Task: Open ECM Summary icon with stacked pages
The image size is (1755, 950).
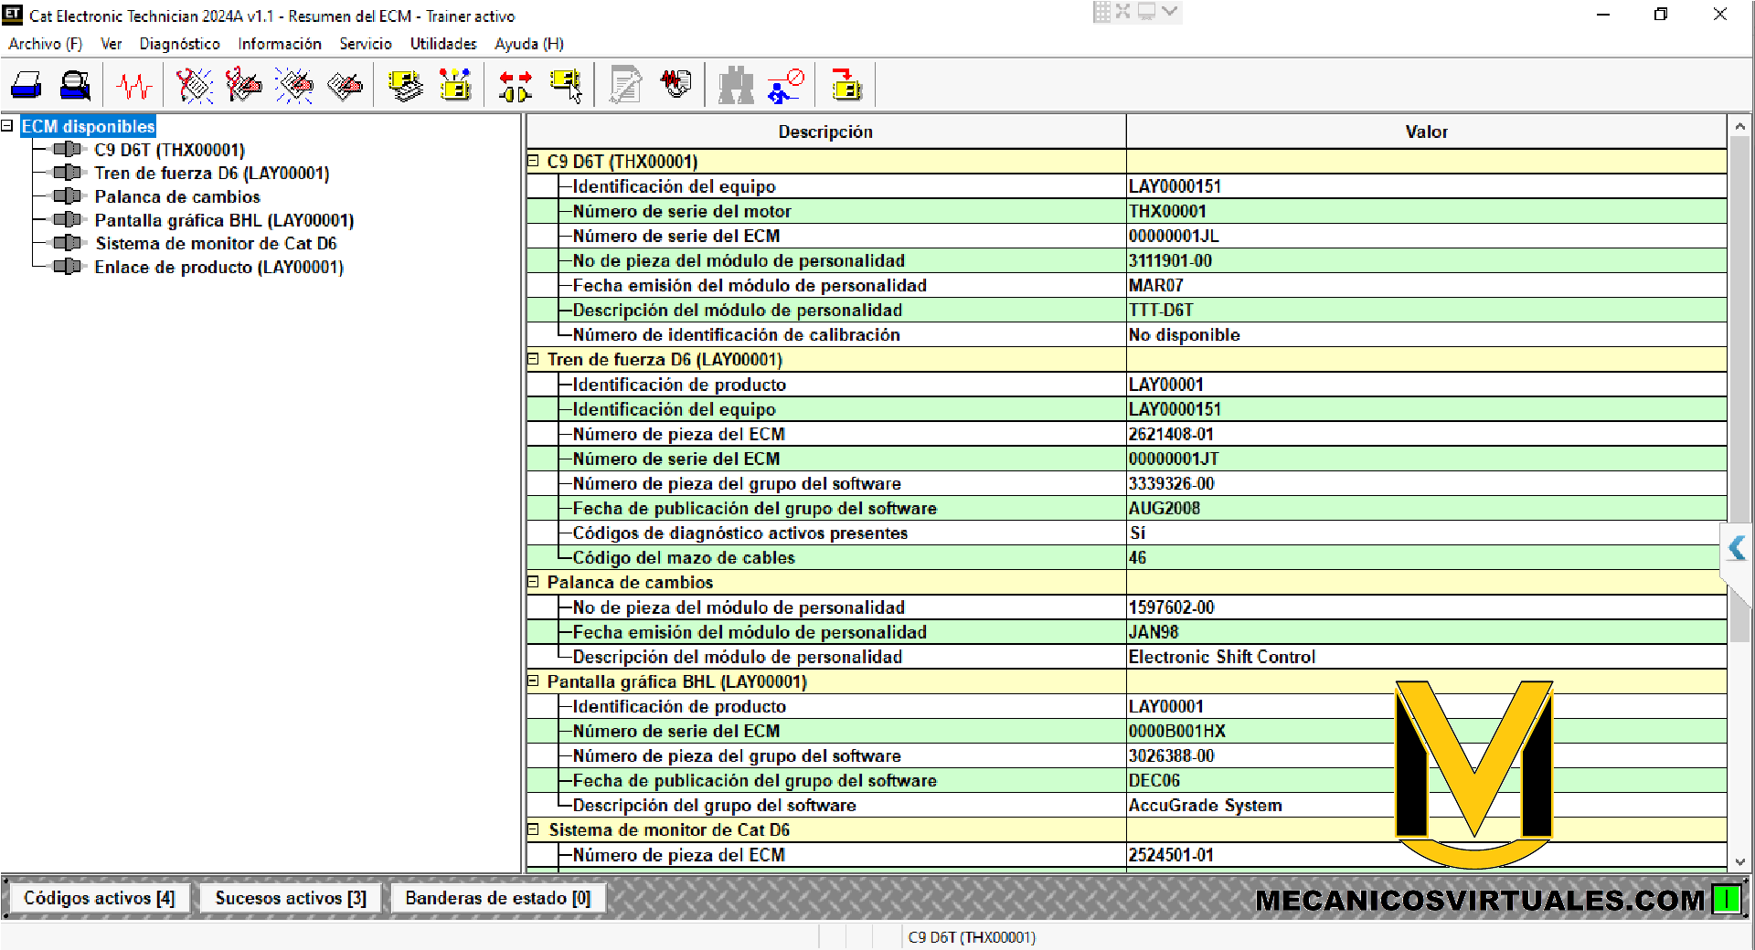Action: [x=405, y=86]
